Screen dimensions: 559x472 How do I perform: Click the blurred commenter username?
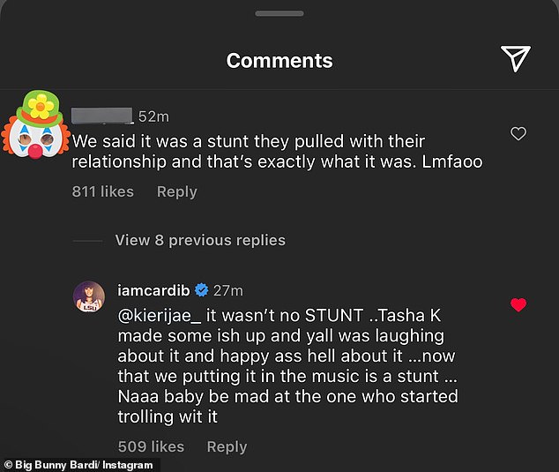(x=102, y=116)
